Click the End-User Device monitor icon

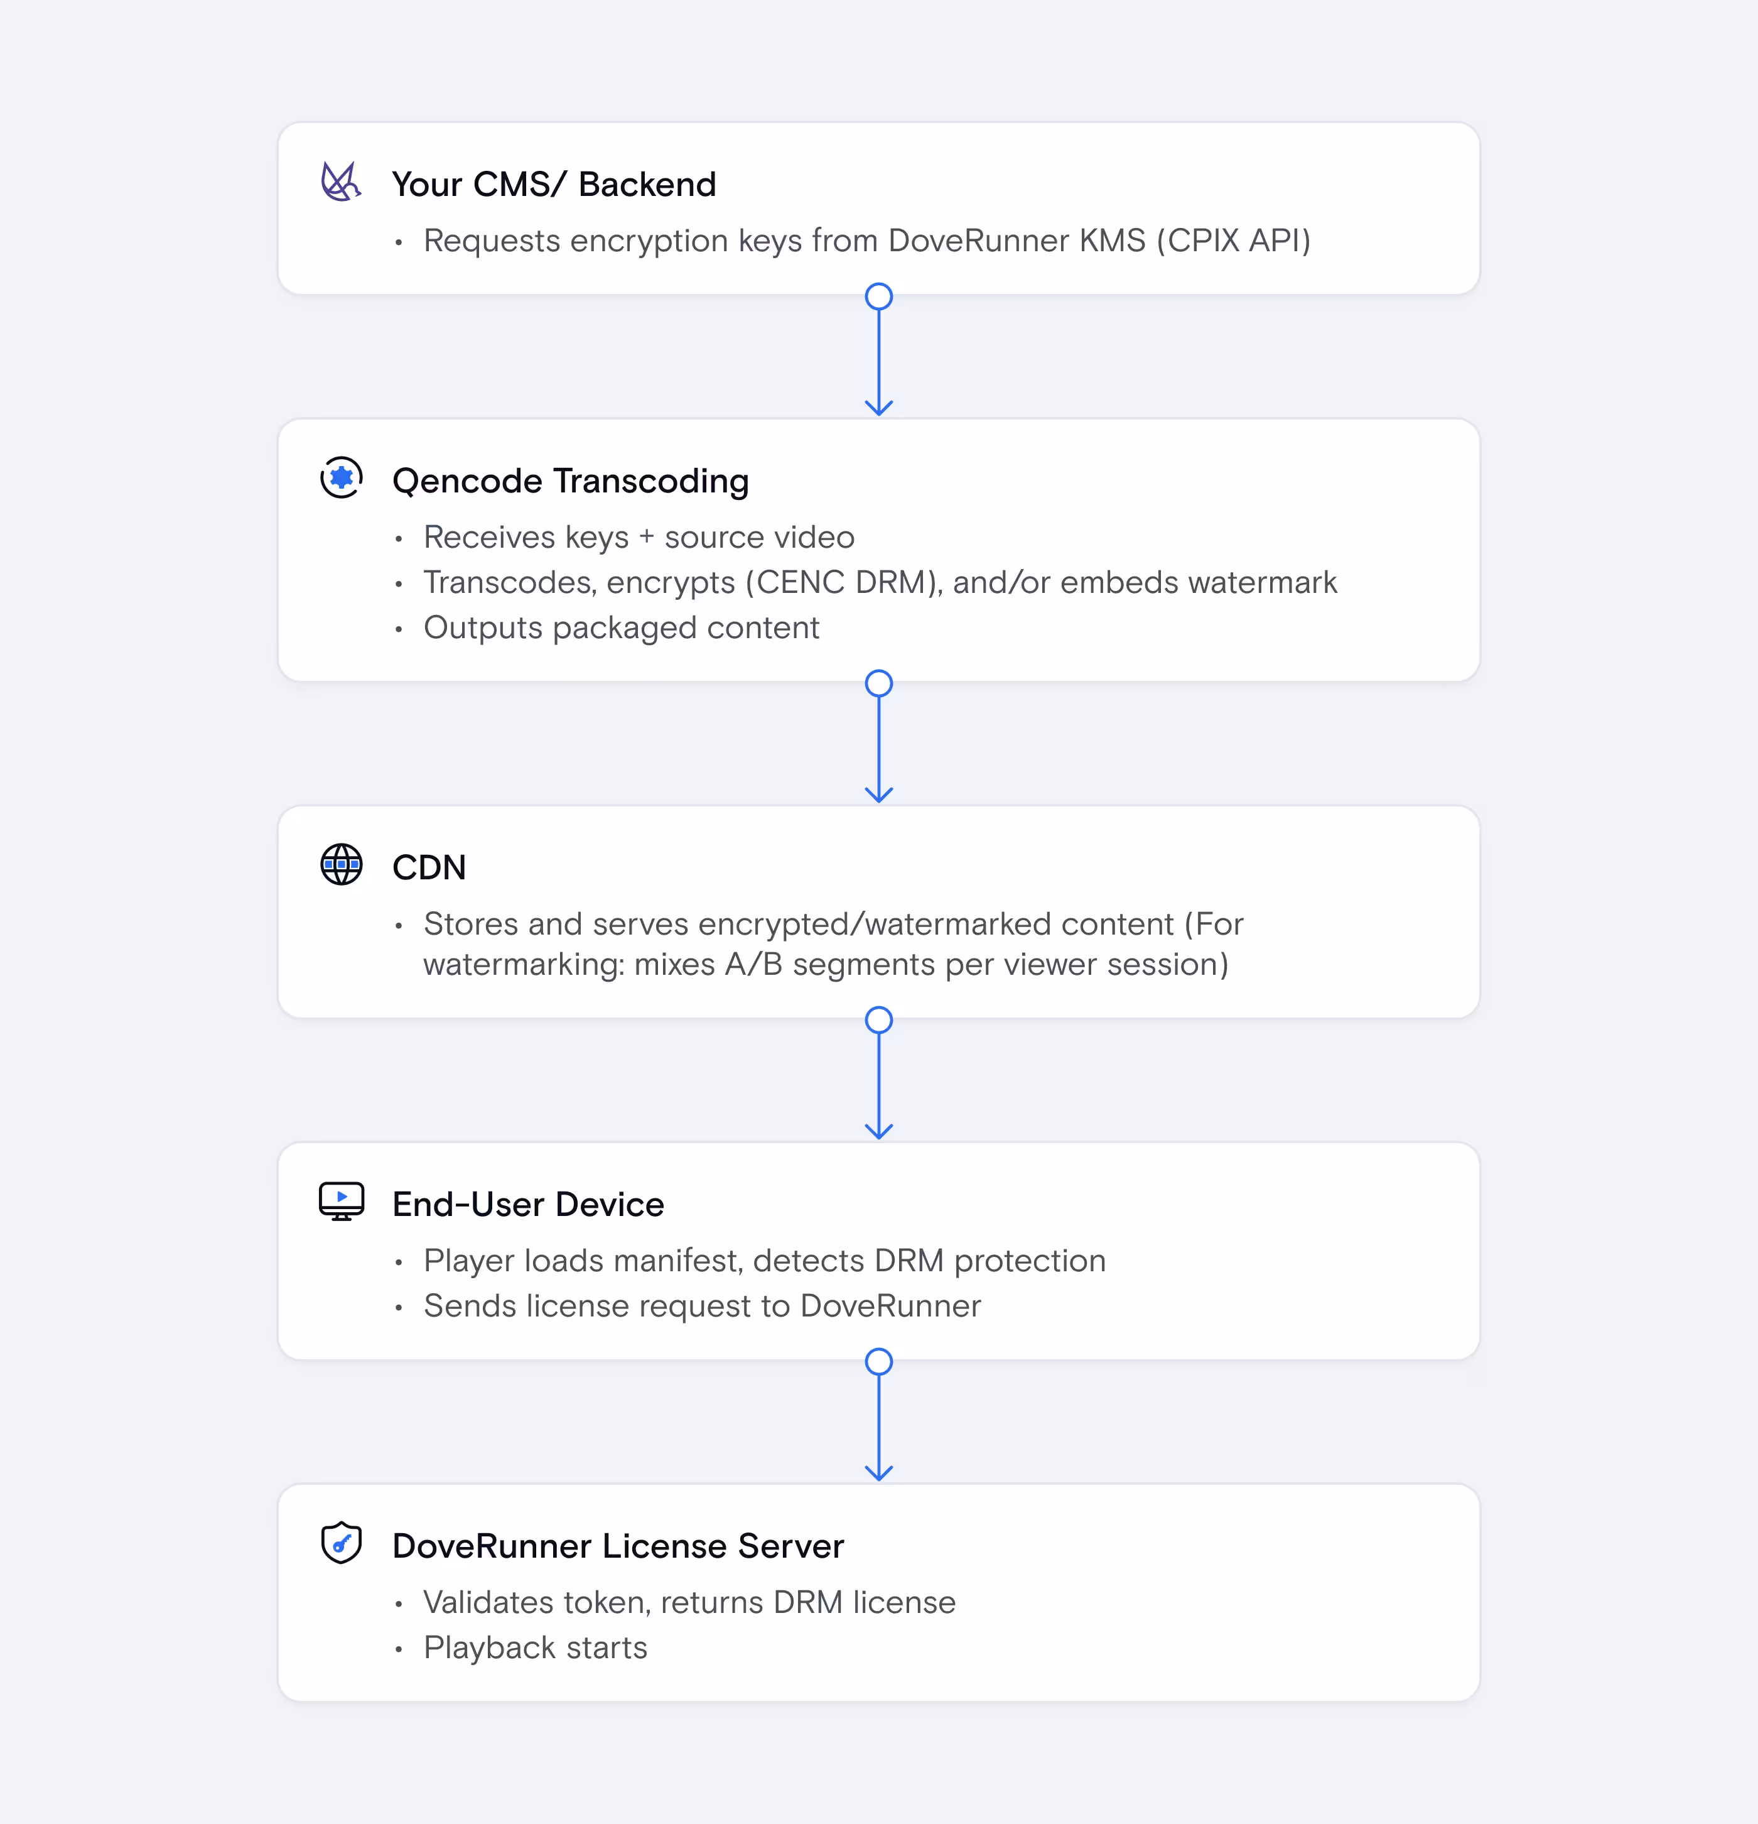(x=342, y=1202)
